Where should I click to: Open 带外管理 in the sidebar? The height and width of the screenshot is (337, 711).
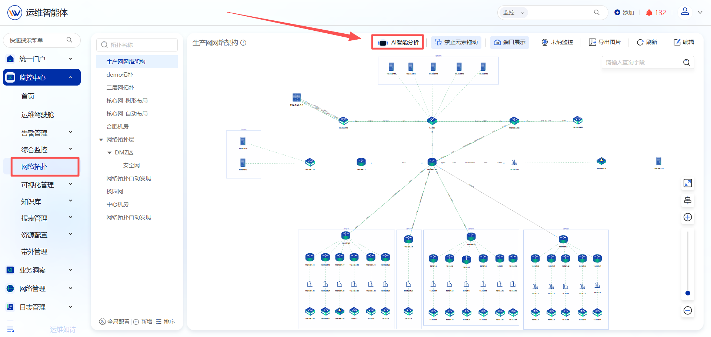[x=34, y=252]
